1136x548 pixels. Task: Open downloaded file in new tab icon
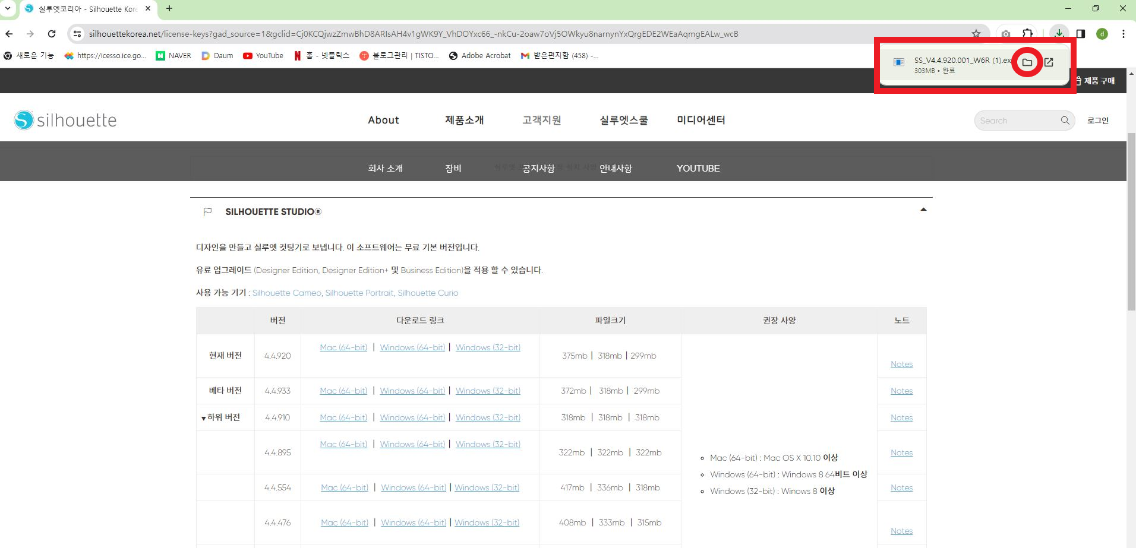[x=1049, y=62]
